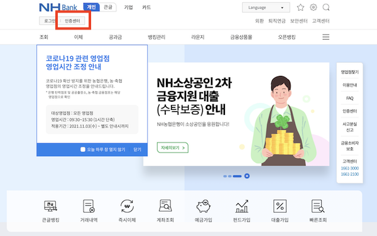Select the active elongated slide indicator

237,176
